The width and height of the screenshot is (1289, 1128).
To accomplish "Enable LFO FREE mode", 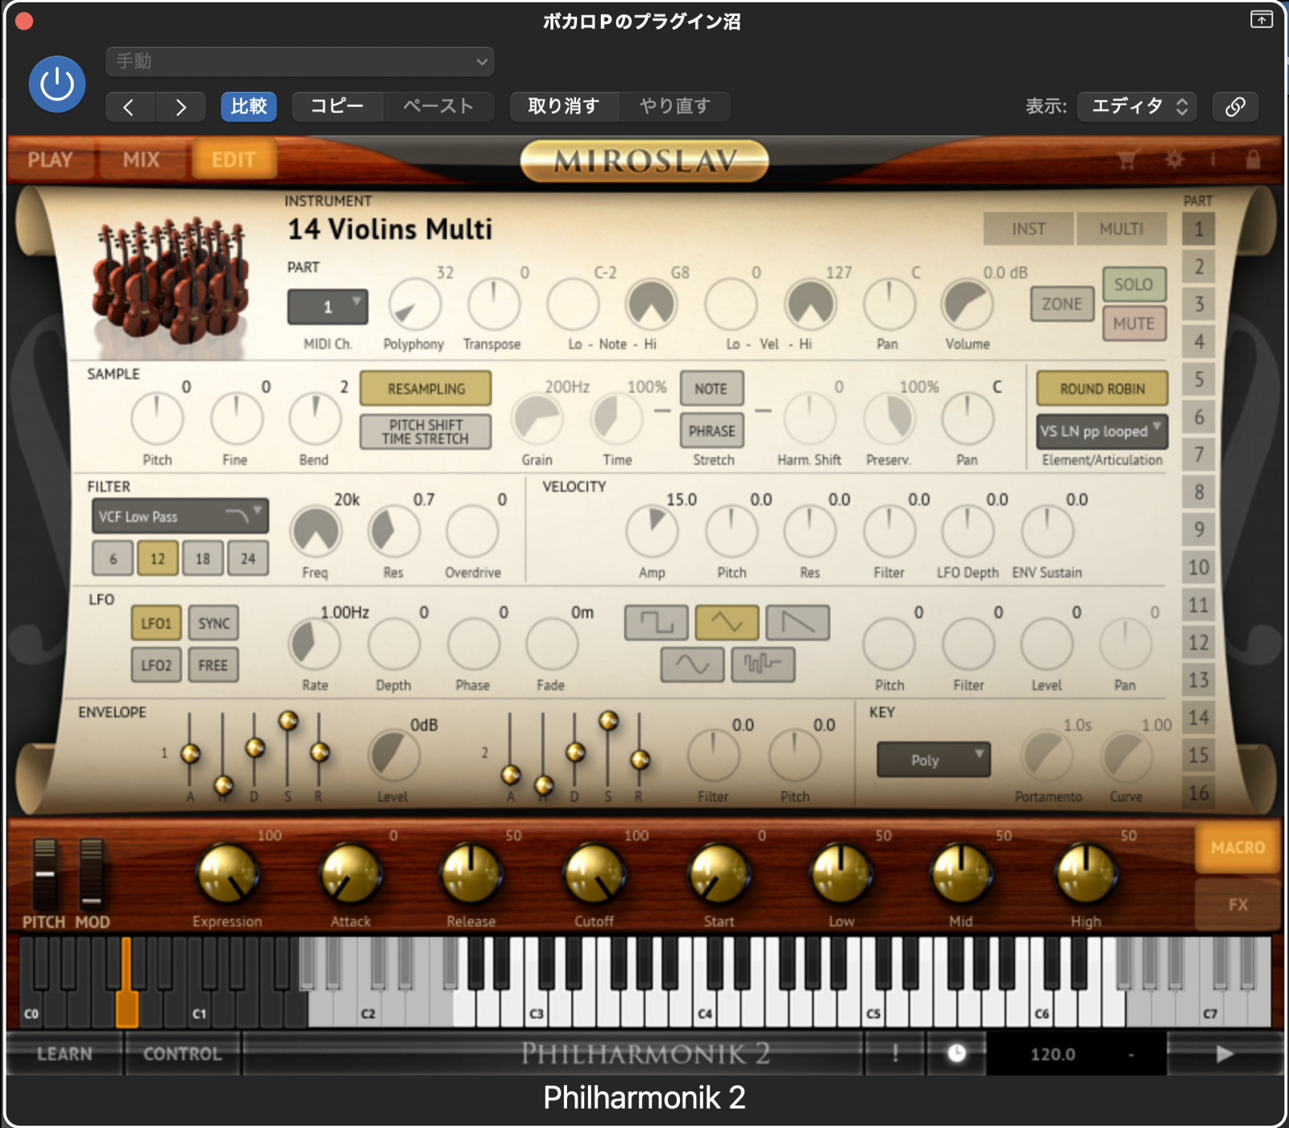I will [213, 665].
